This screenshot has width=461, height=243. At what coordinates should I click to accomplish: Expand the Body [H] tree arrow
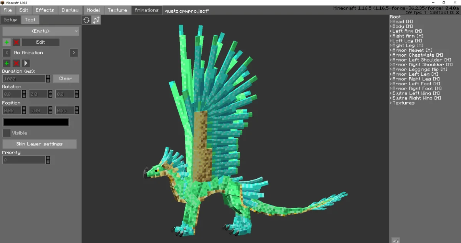point(391,26)
